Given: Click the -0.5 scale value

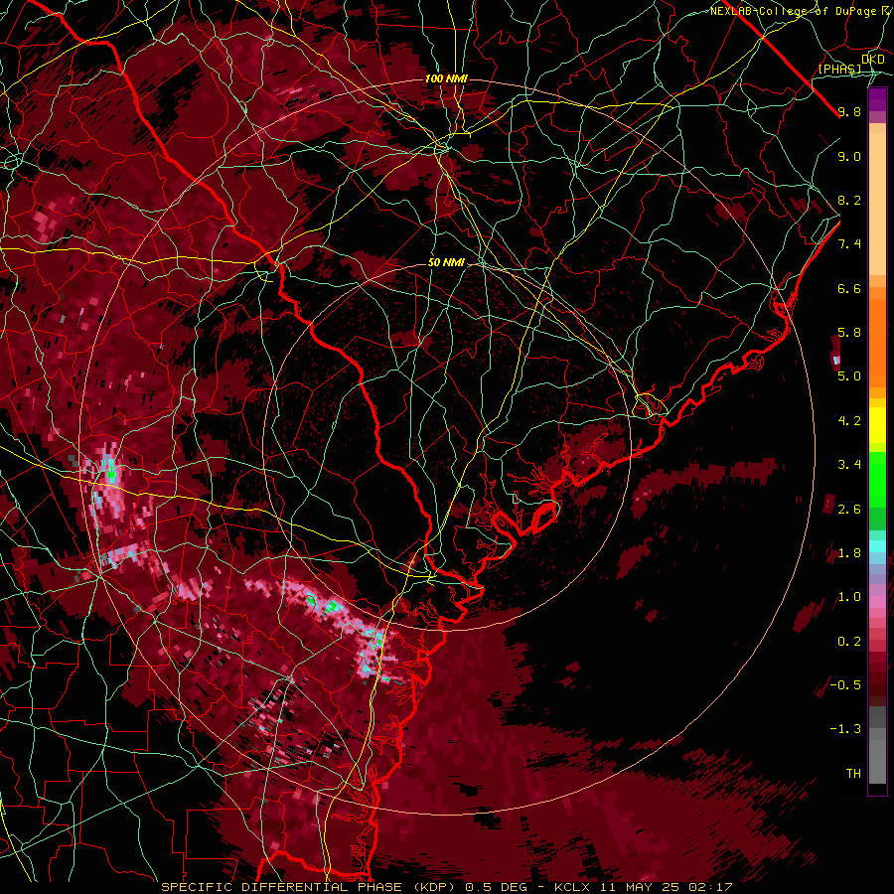Looking at the screenshot, I should pyautogui.click(x=845, y=685).
